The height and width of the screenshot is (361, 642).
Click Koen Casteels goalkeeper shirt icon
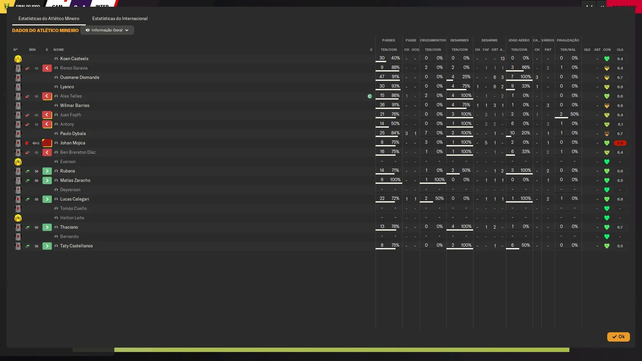click(18, 59)
